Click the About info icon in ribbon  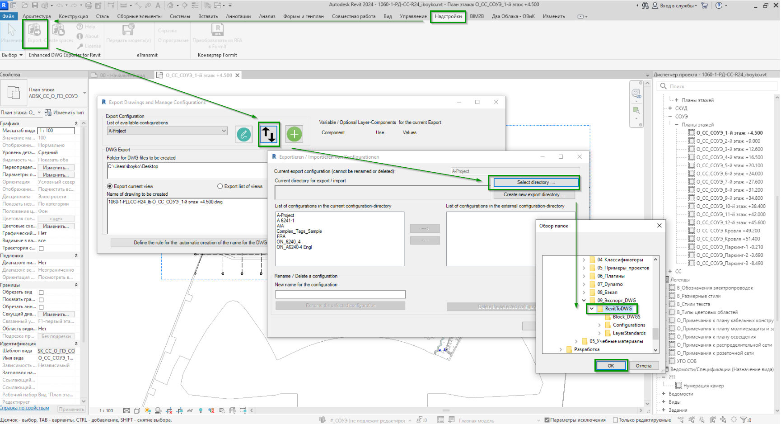tap(80, 36)
